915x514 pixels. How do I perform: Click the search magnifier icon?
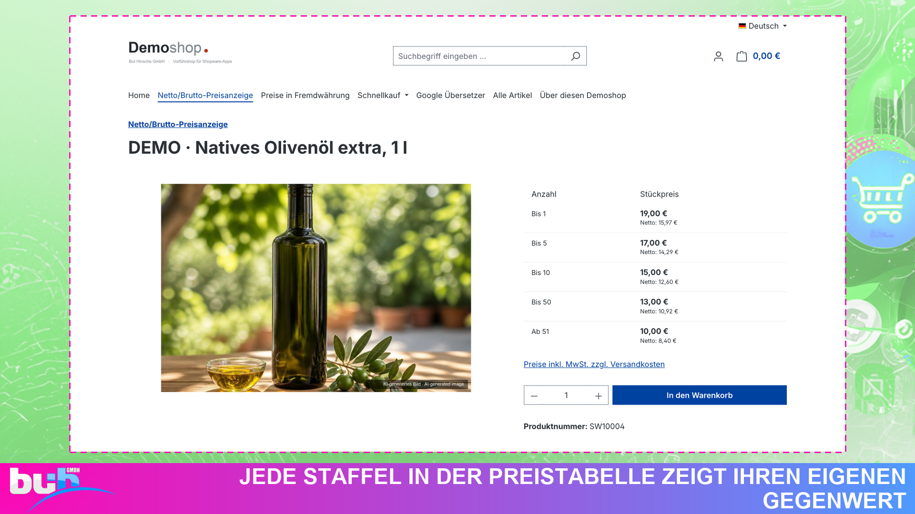[575, 56]
